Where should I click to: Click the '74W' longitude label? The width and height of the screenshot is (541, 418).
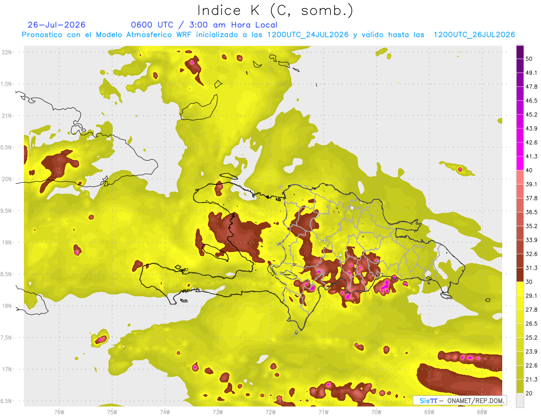165,412
